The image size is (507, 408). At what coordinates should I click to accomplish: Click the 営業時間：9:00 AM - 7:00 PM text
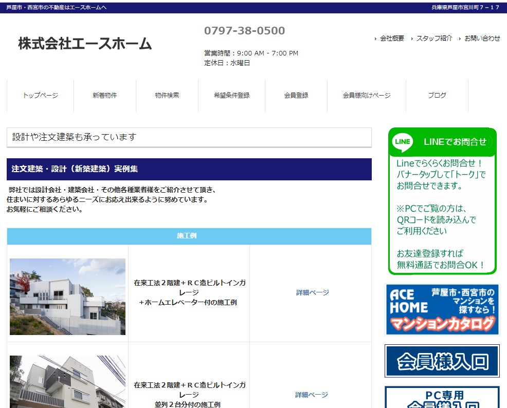251,53
